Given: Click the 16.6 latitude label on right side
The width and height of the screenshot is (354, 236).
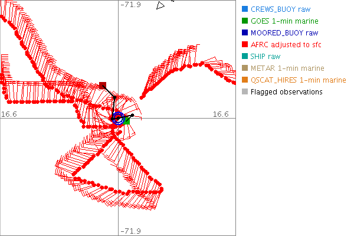Looking at the screenshot, I should [222, 114].
